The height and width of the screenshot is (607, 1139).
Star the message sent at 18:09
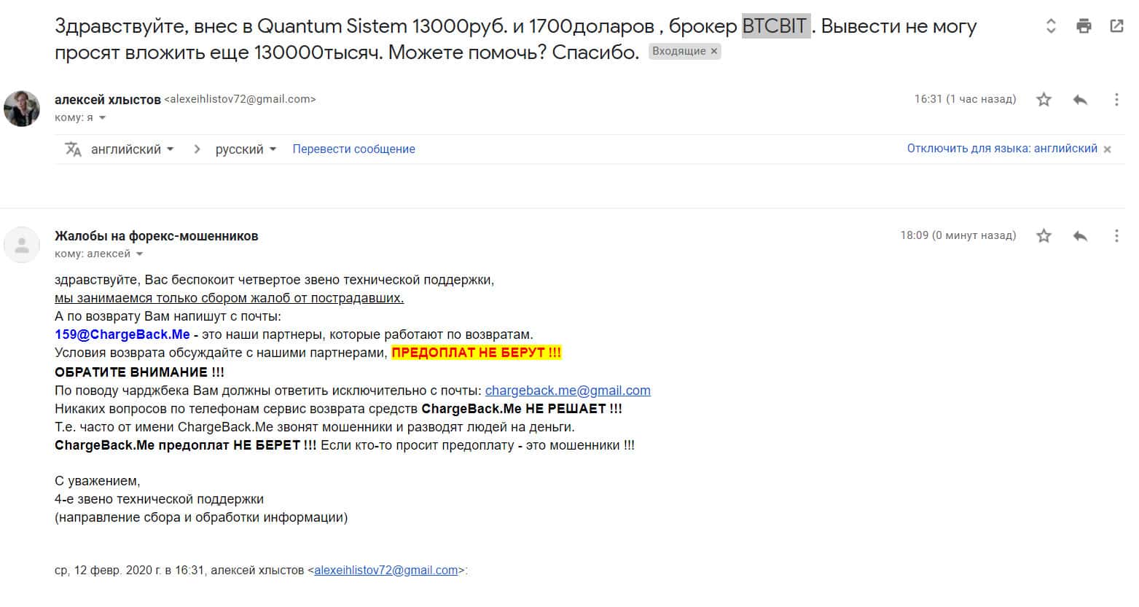(x=1044, y=236)
